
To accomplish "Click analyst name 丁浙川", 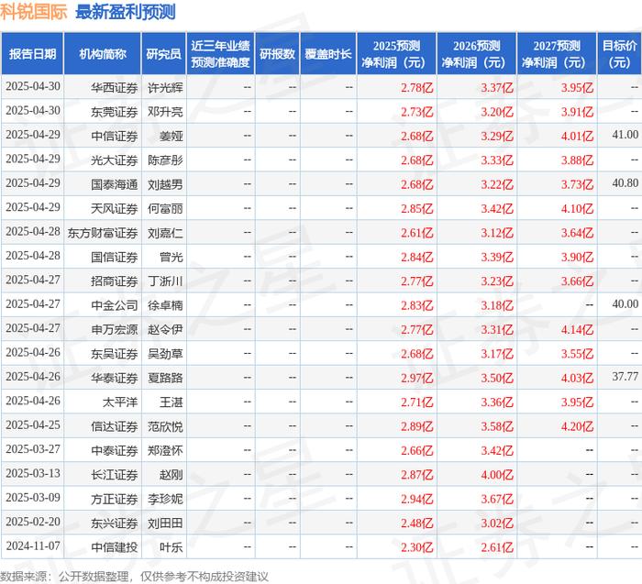I will [x=165, y=281].
